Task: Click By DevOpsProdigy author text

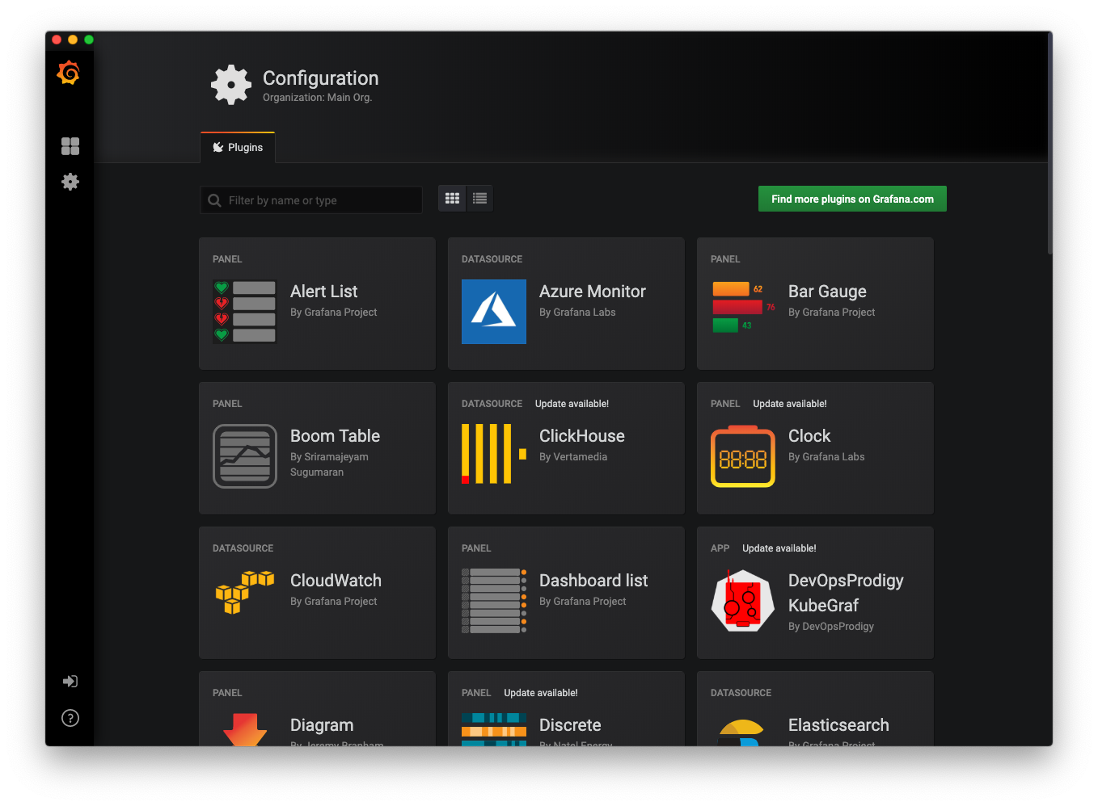Action: tap(831, 627)
